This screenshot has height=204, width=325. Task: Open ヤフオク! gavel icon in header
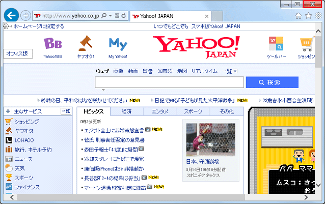(86, 47)
